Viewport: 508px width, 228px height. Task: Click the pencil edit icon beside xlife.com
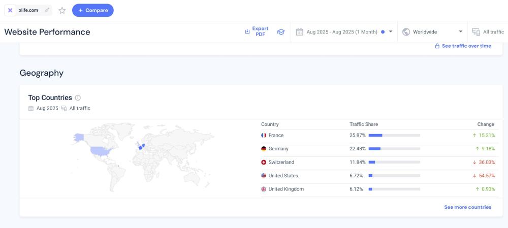coord(47,10)
